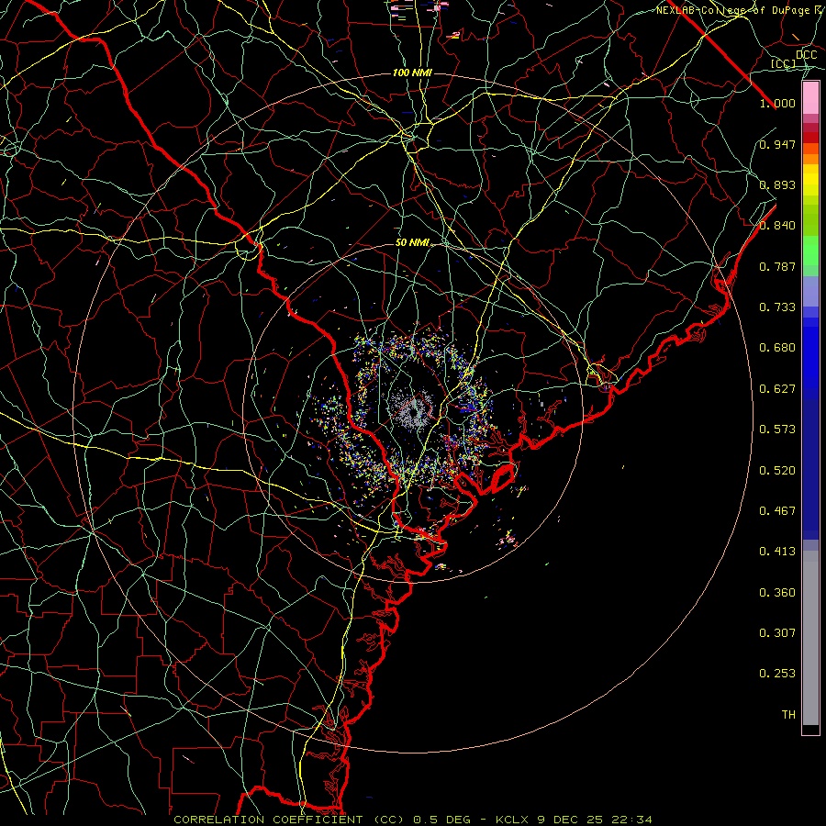826x826 pixels.
Task: Click the "DCC" label above color bar
Action: click(807, 55)
